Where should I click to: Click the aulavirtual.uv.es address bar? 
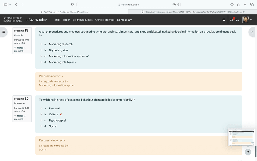(x=128, y=5)
